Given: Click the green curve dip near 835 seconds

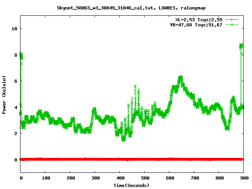Looking at the screenshot, I should [227, 128].
